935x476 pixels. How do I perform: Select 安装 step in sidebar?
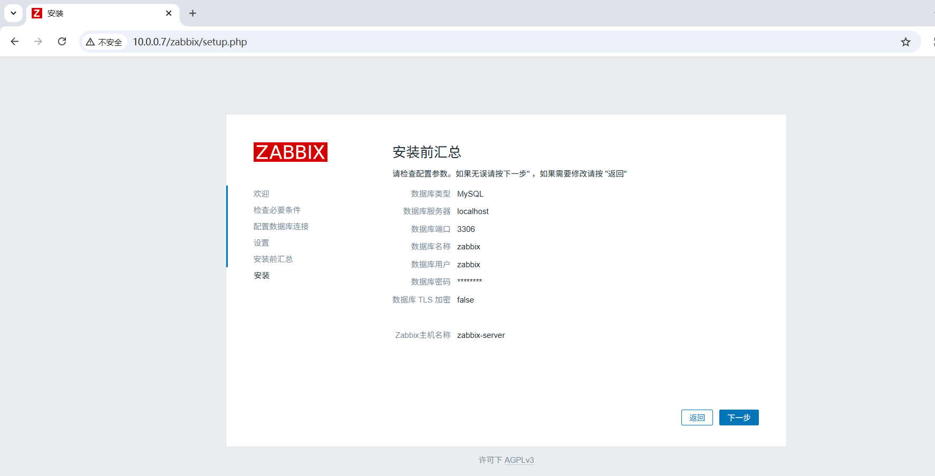point(262,275)
